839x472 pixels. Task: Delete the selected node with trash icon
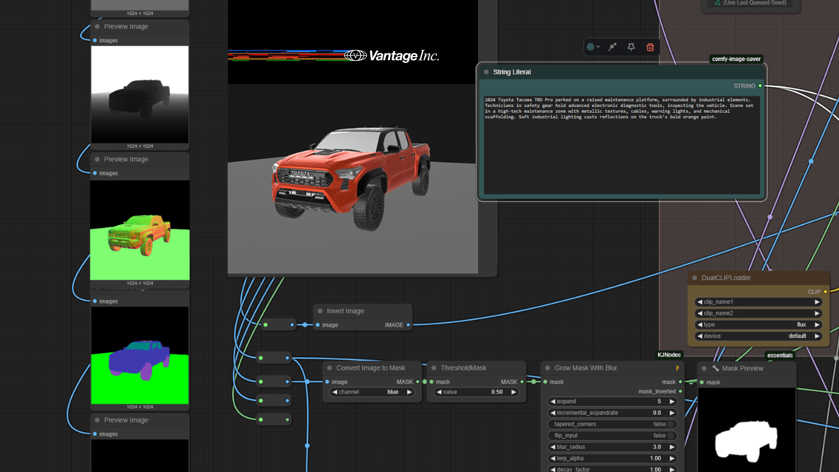[650, 47]
